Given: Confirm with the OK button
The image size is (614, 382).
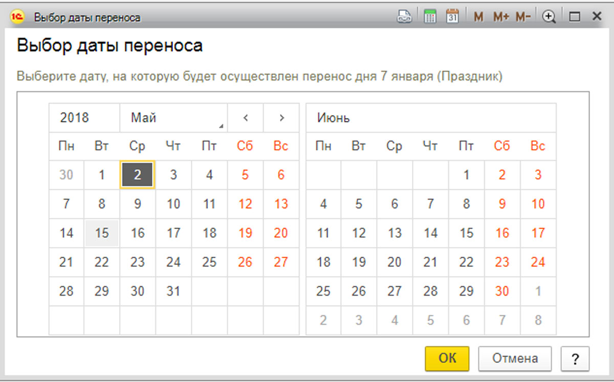Looking at the screenshot, I should coord(447,358).
